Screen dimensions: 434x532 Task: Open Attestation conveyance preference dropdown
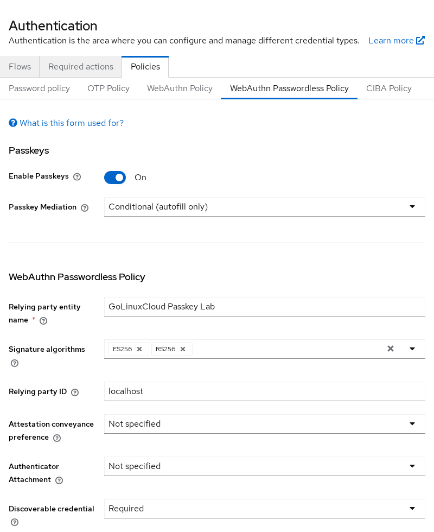pyautogui.click(x=265, y=424)
